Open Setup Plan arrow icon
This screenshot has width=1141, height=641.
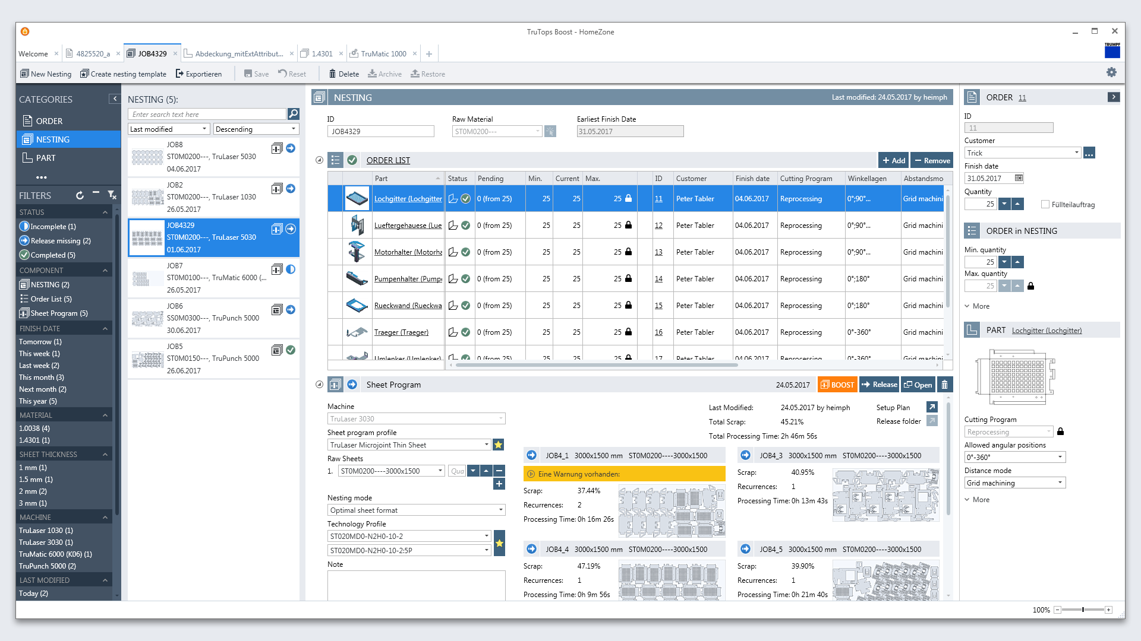coord(932,407)
